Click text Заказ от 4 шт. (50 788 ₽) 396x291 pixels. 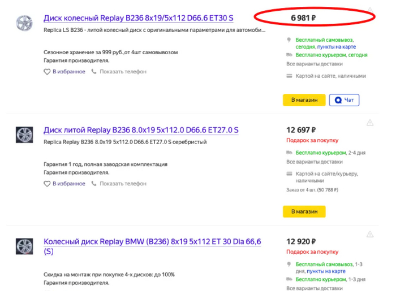point(312,190)
